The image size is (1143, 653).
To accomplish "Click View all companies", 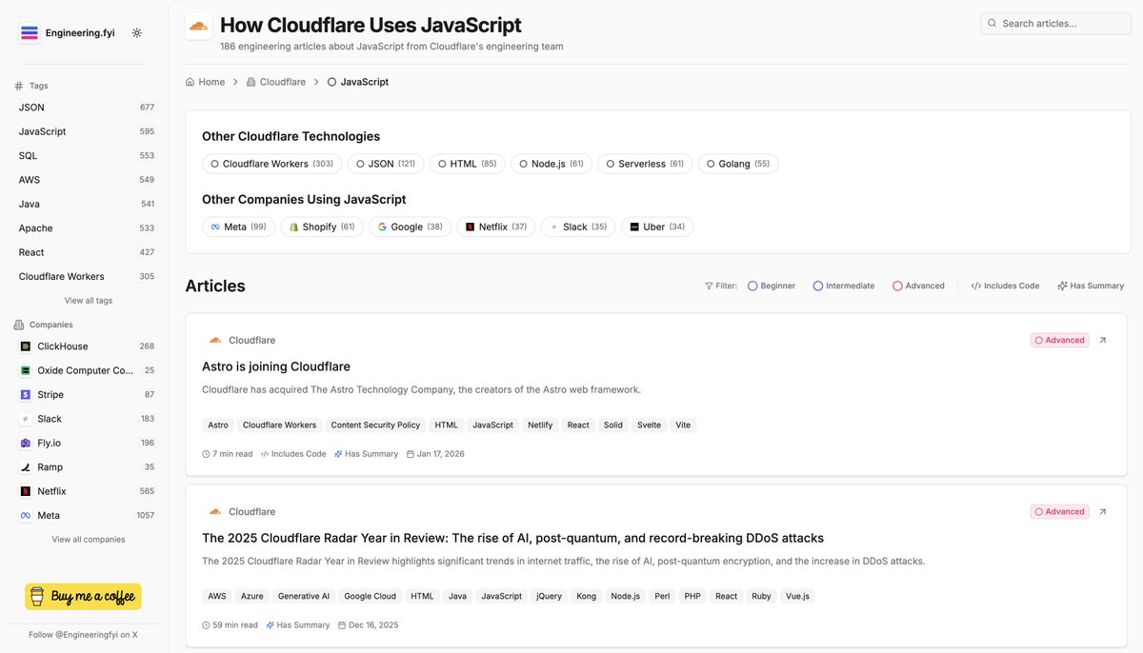I will (x=89, y=540).
